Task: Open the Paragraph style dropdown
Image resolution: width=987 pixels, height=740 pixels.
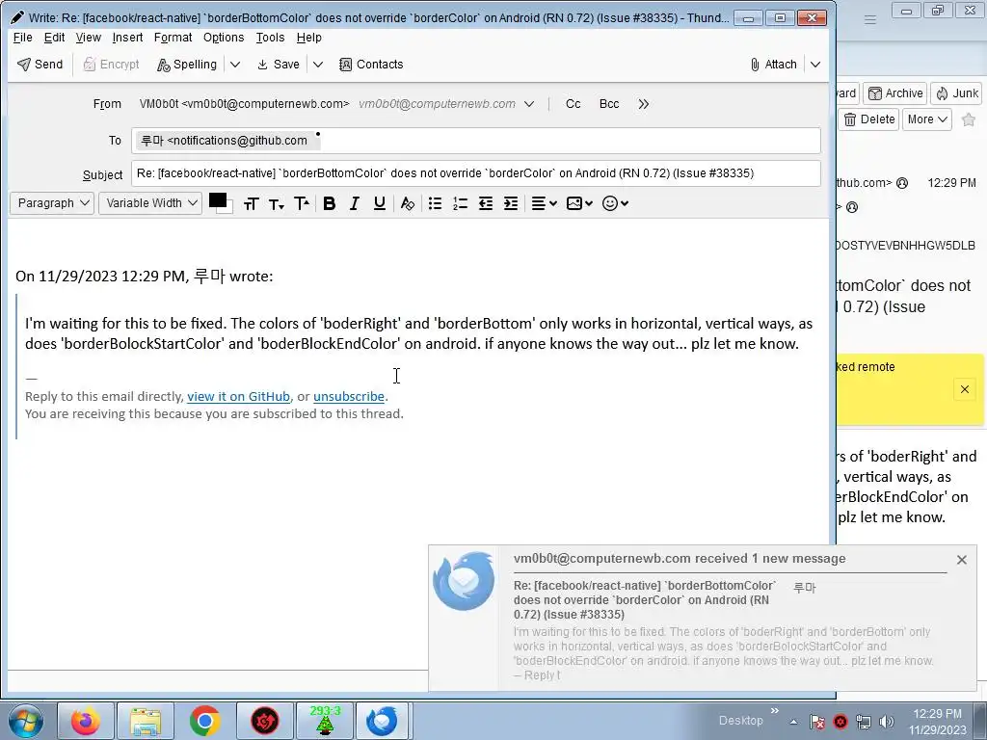Action: [x=52, y=203]
